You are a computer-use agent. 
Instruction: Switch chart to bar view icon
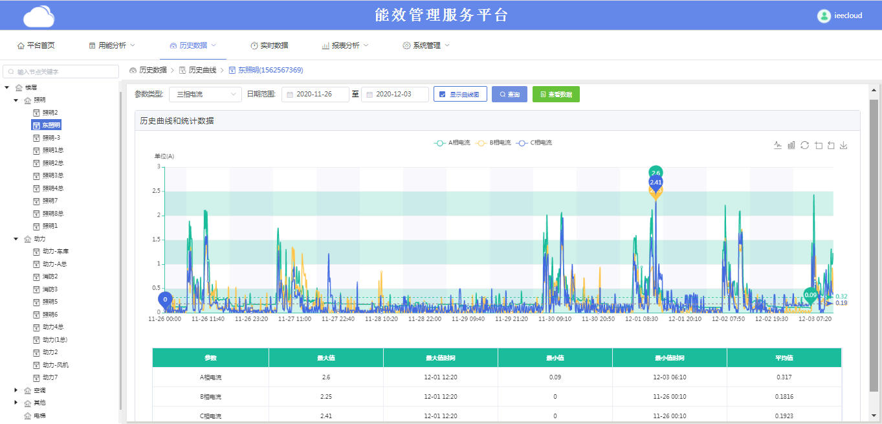[791, 146]
